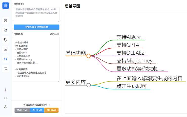The height and width of the screenshot is (117, 187).
Task: Click the '- 支持Midjourney' line in textarea
Action: tap(24, 59)
